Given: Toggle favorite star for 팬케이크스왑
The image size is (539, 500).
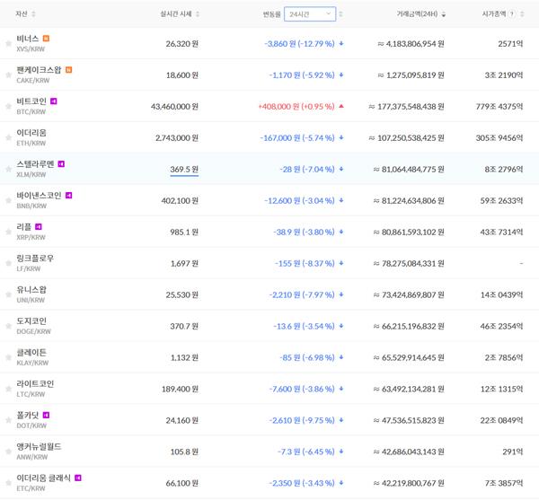Looking at the screenshot, I should (x=9, y=75).
